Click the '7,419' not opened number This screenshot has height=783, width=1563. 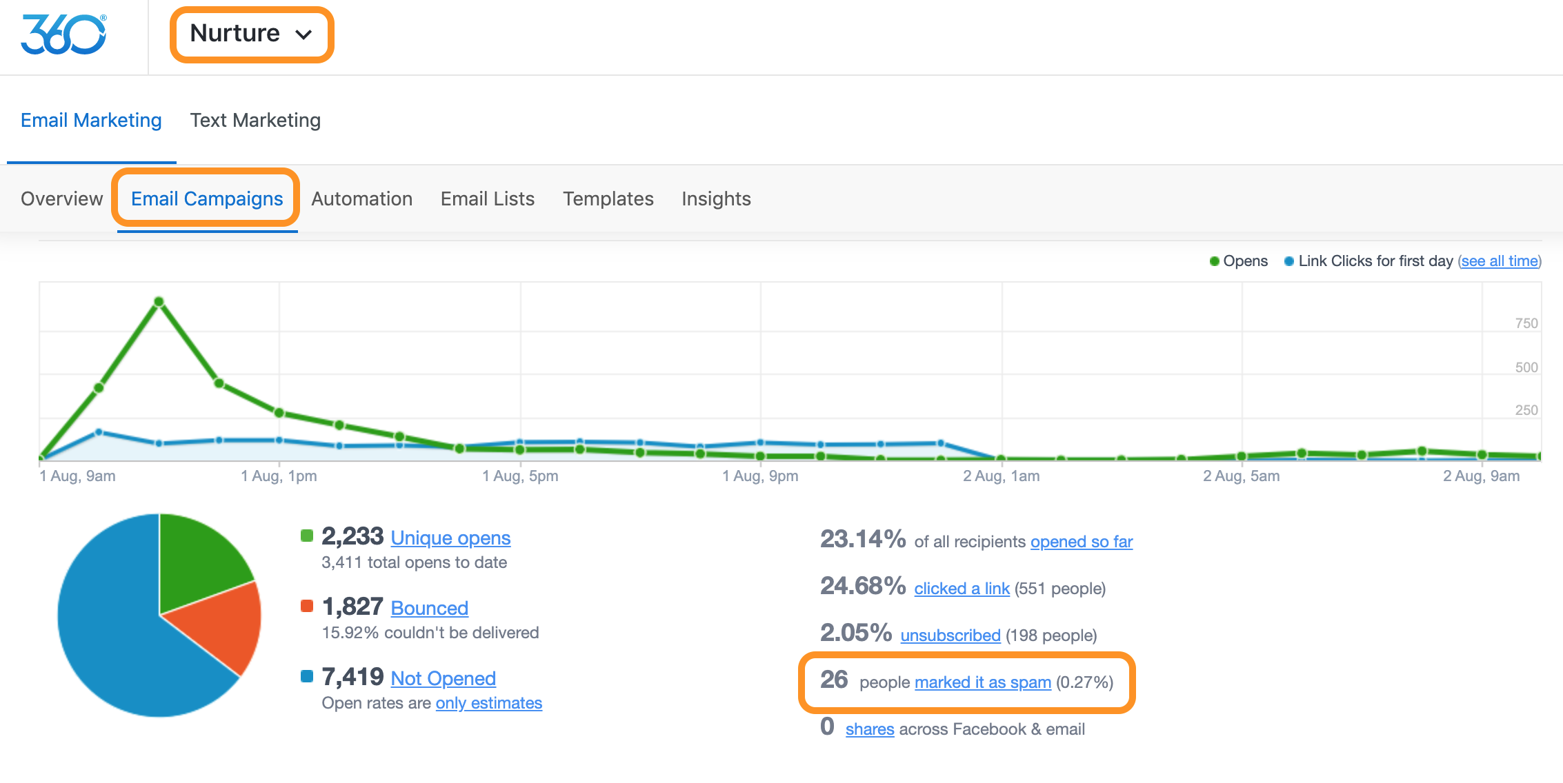click(x=352, y=677)
